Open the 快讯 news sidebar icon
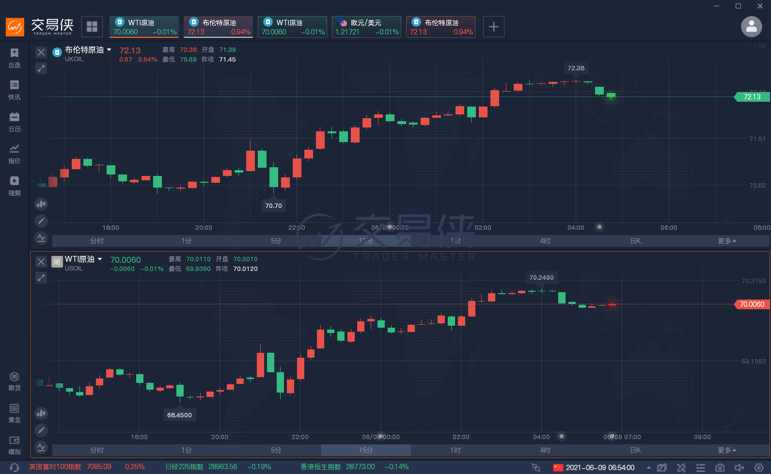Viewport: 771px width, 474px height. pos(15,90)
